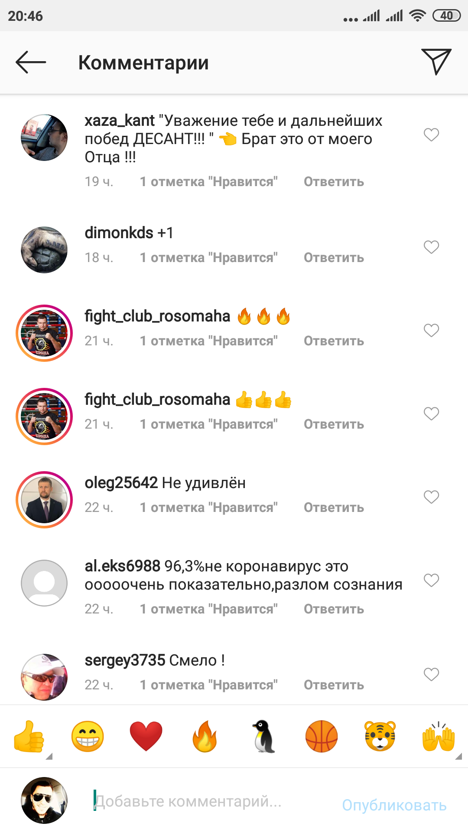
Task: Like the xaza_kant comment
Action: point(431,135)
